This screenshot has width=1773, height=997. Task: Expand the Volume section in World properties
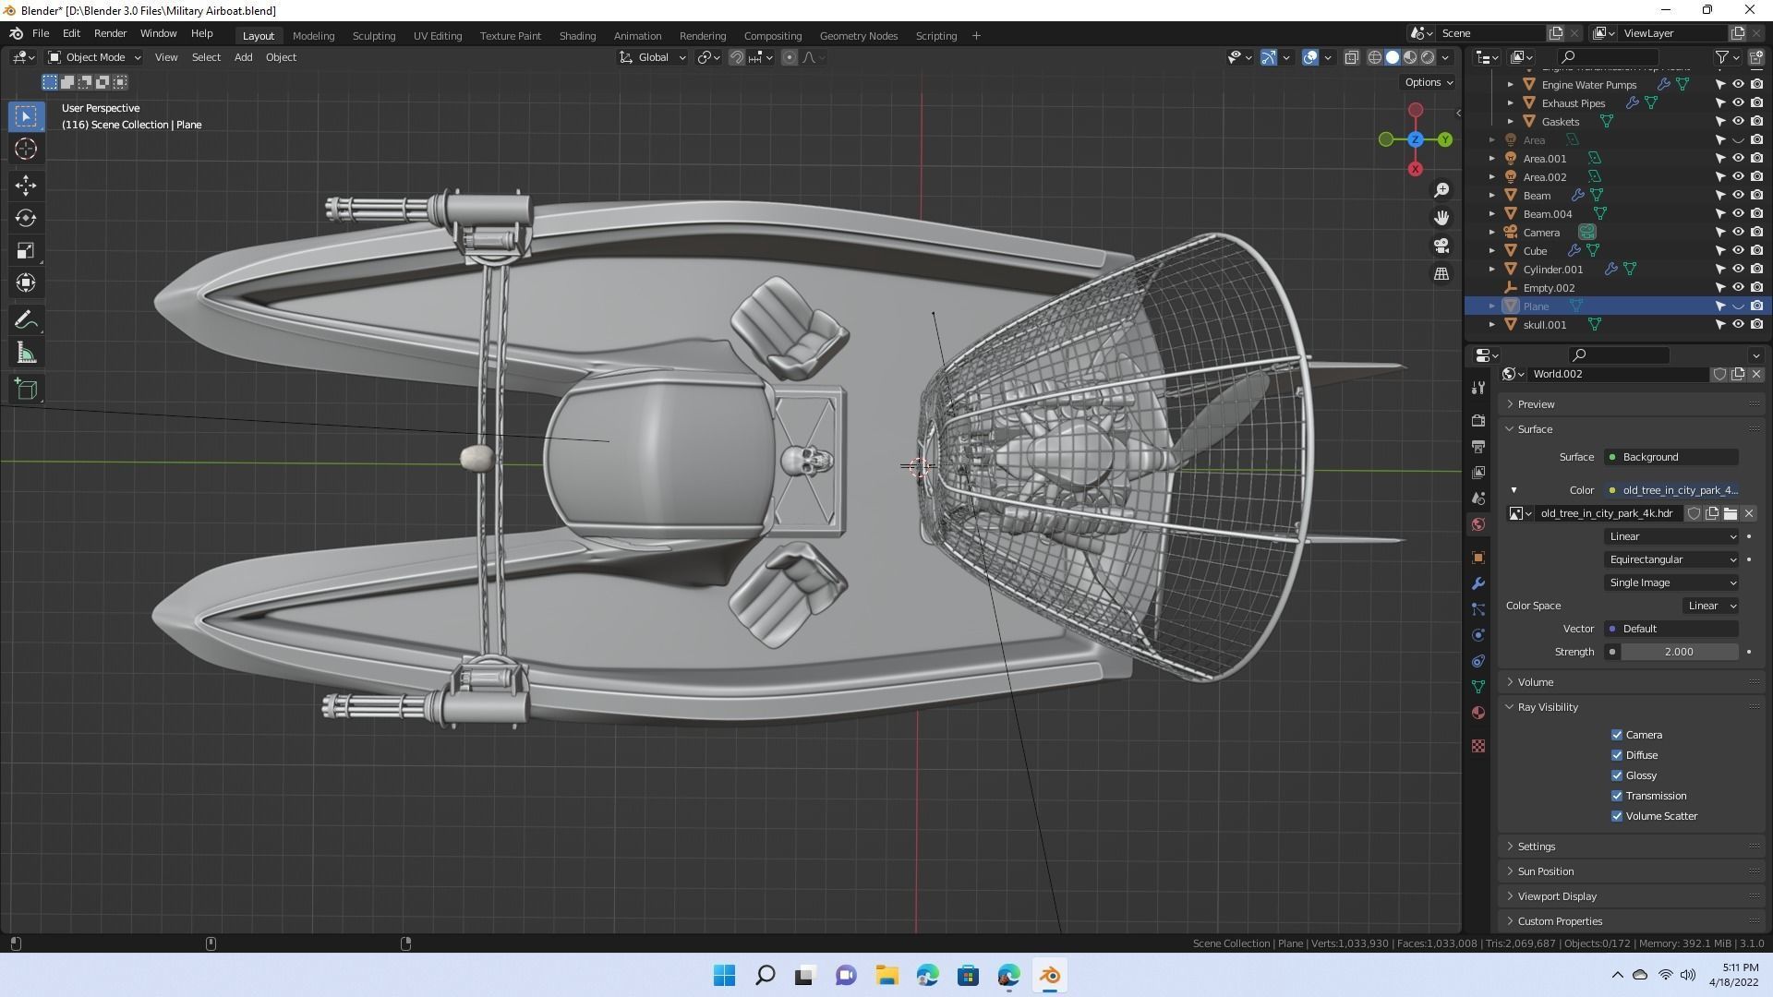[1536, 681]
